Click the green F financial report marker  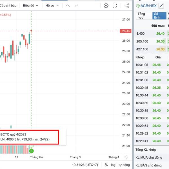(32, 151)
